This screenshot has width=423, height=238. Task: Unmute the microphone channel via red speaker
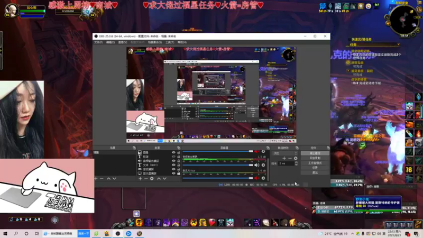pos(256,178)
